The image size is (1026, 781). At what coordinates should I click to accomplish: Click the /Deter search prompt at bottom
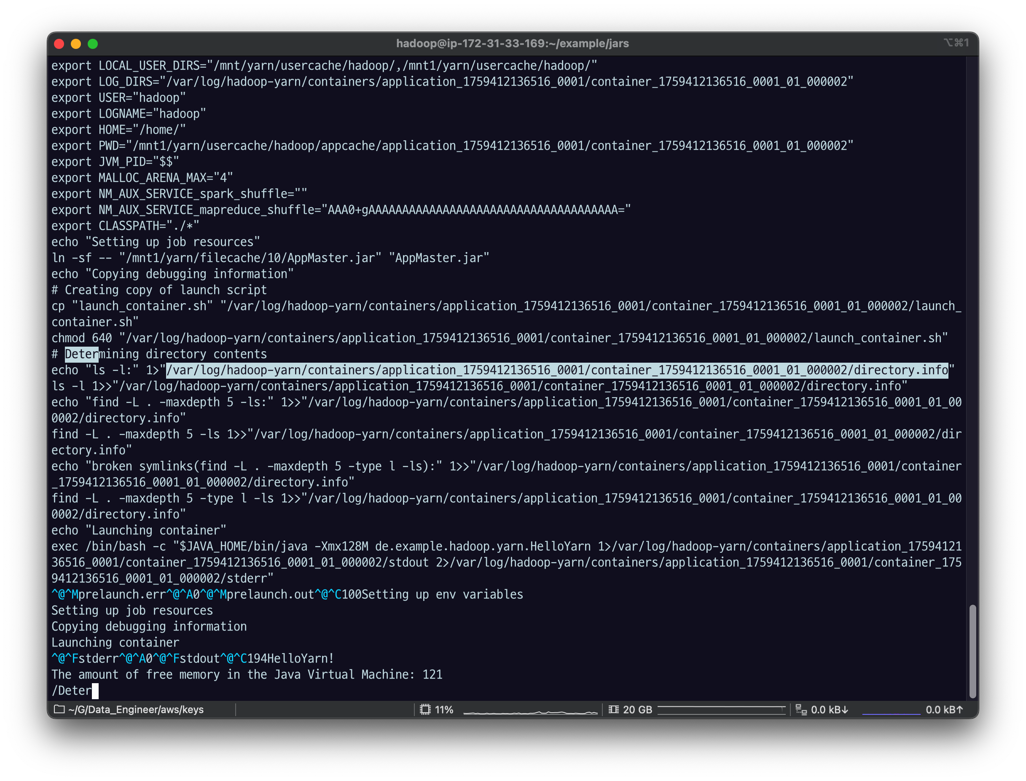pyautogui.click(x=72, y=690)
